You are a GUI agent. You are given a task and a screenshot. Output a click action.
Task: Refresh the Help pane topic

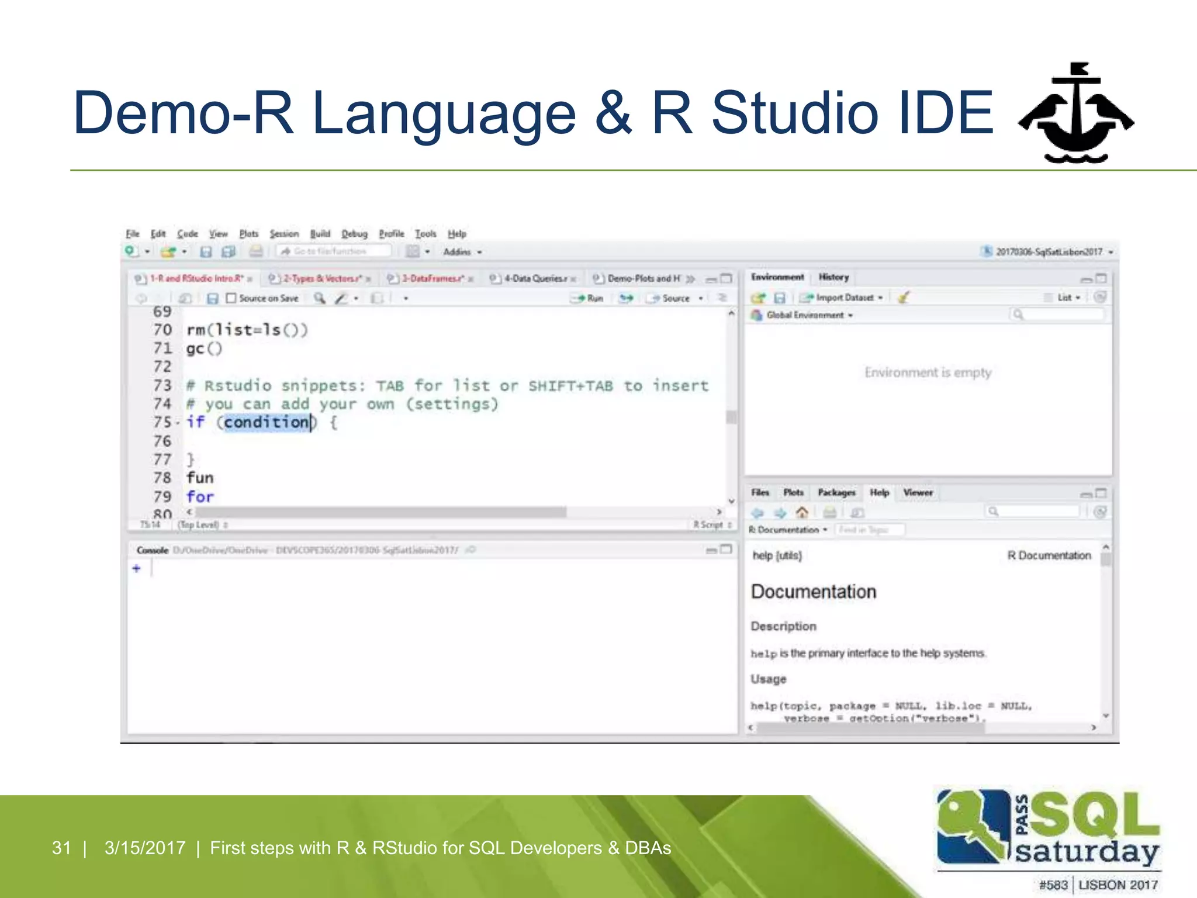click(x=1099, y=512)
